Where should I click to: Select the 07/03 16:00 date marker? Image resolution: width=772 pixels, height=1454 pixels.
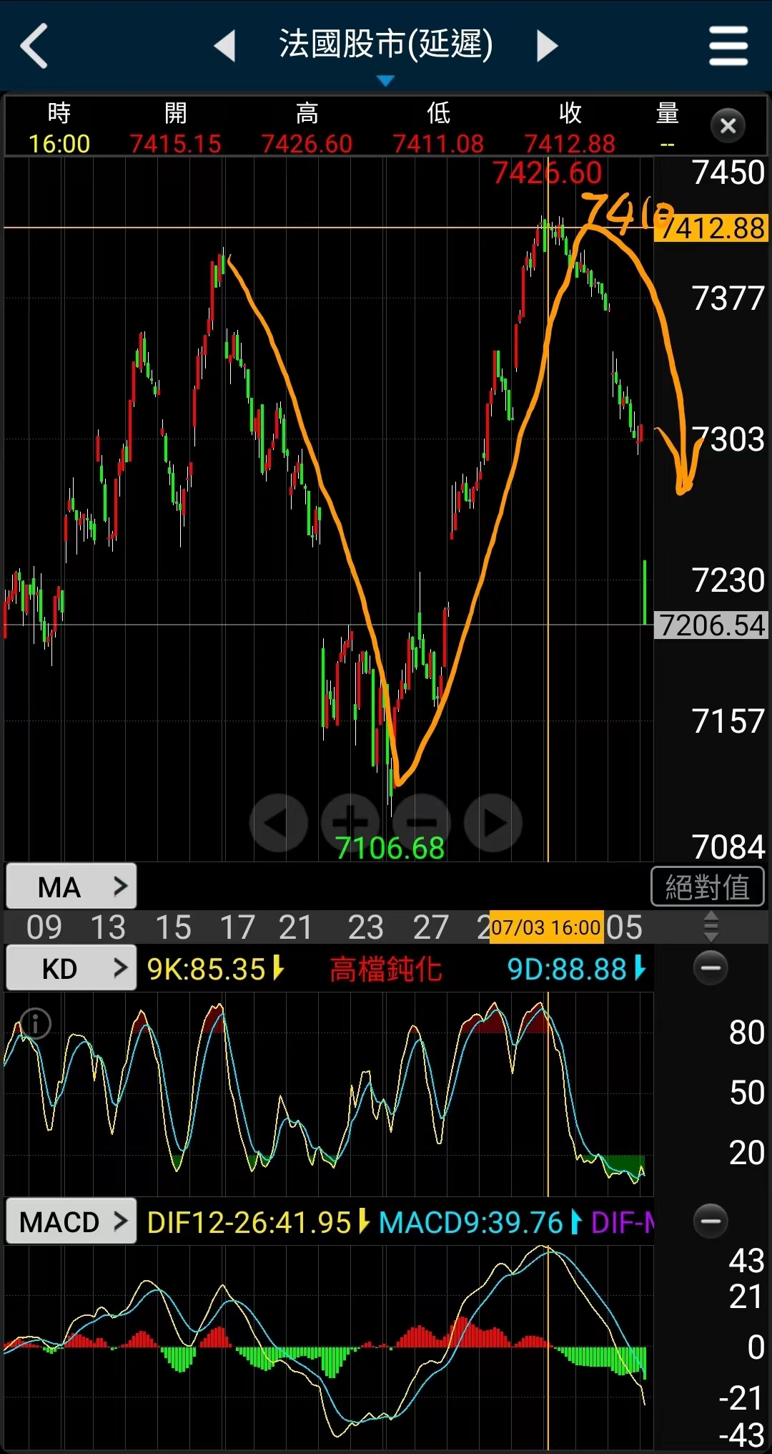tap(546, 927)
